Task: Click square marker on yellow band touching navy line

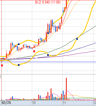Action: click(48, 55)
